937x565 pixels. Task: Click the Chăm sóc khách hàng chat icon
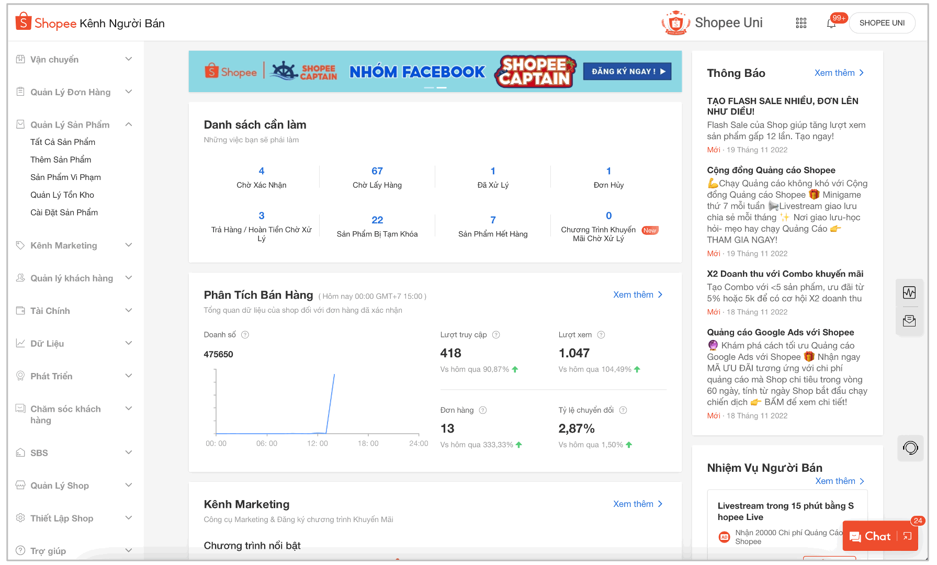click(20, 409)
